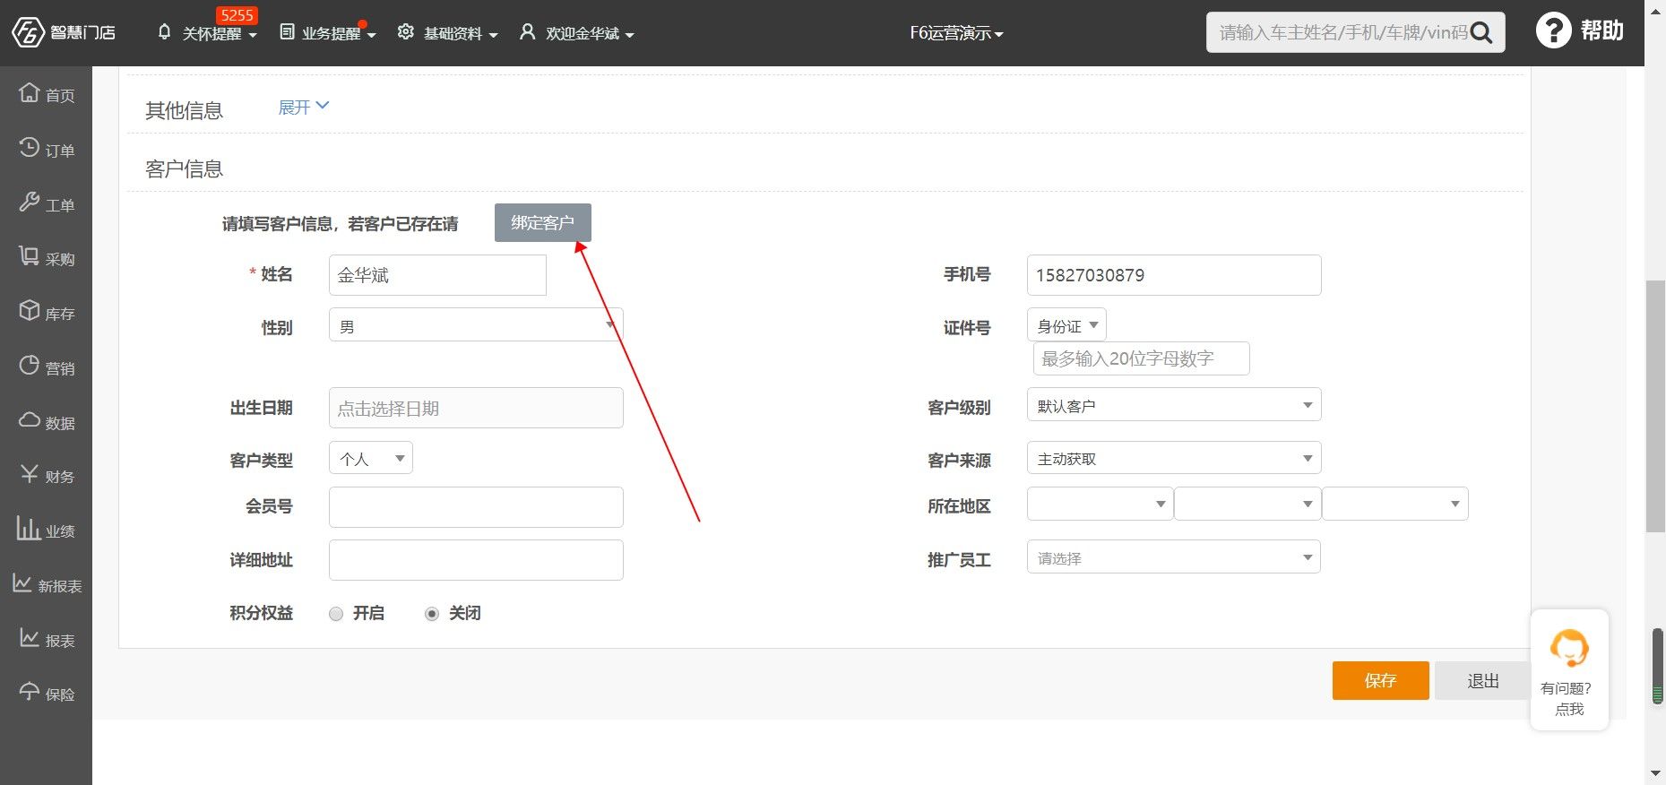
Task: Open the F6运营演示 store menu
Action: click(956, 33)
